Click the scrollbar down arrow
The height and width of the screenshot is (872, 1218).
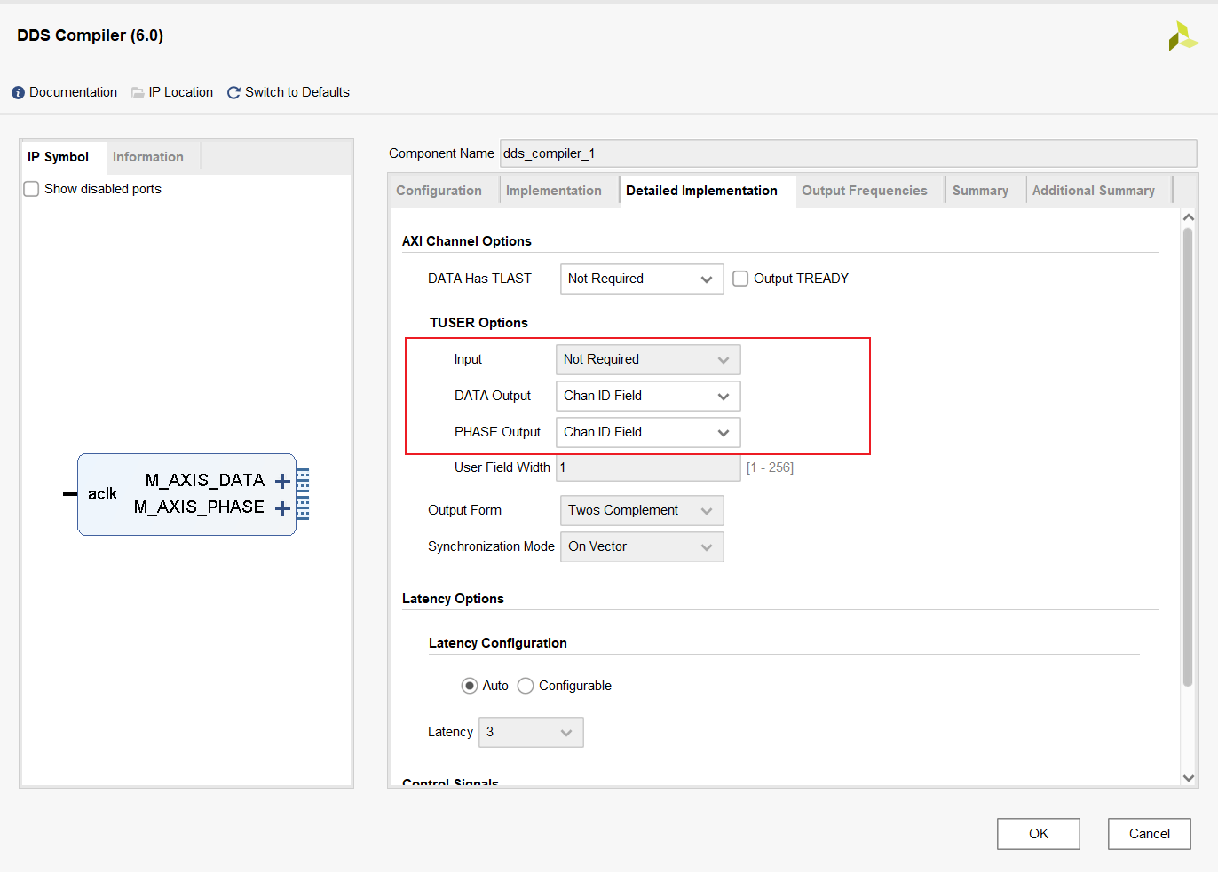click(1188, 778)
